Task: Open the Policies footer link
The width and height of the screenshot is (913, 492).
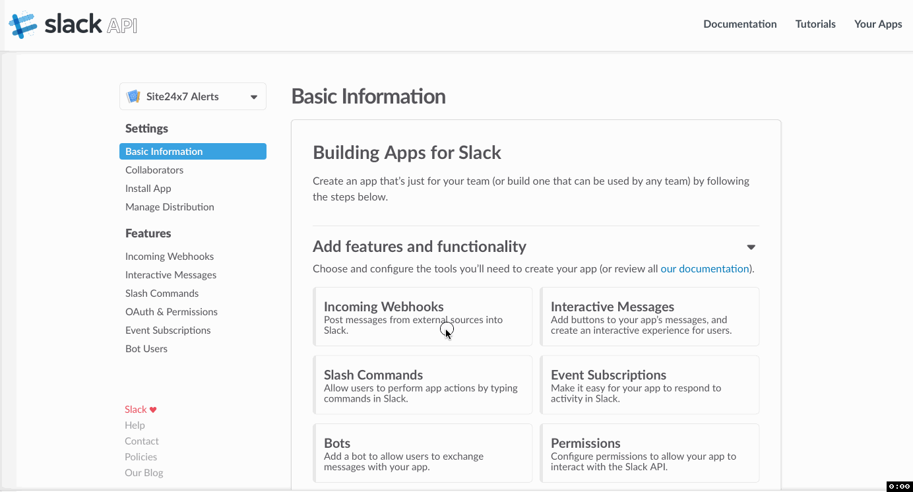Action: (141, 457)
